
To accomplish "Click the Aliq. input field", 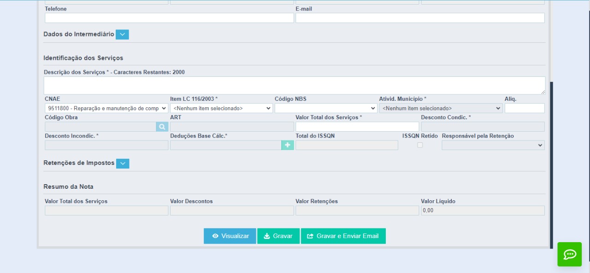I will pos(525,108).
